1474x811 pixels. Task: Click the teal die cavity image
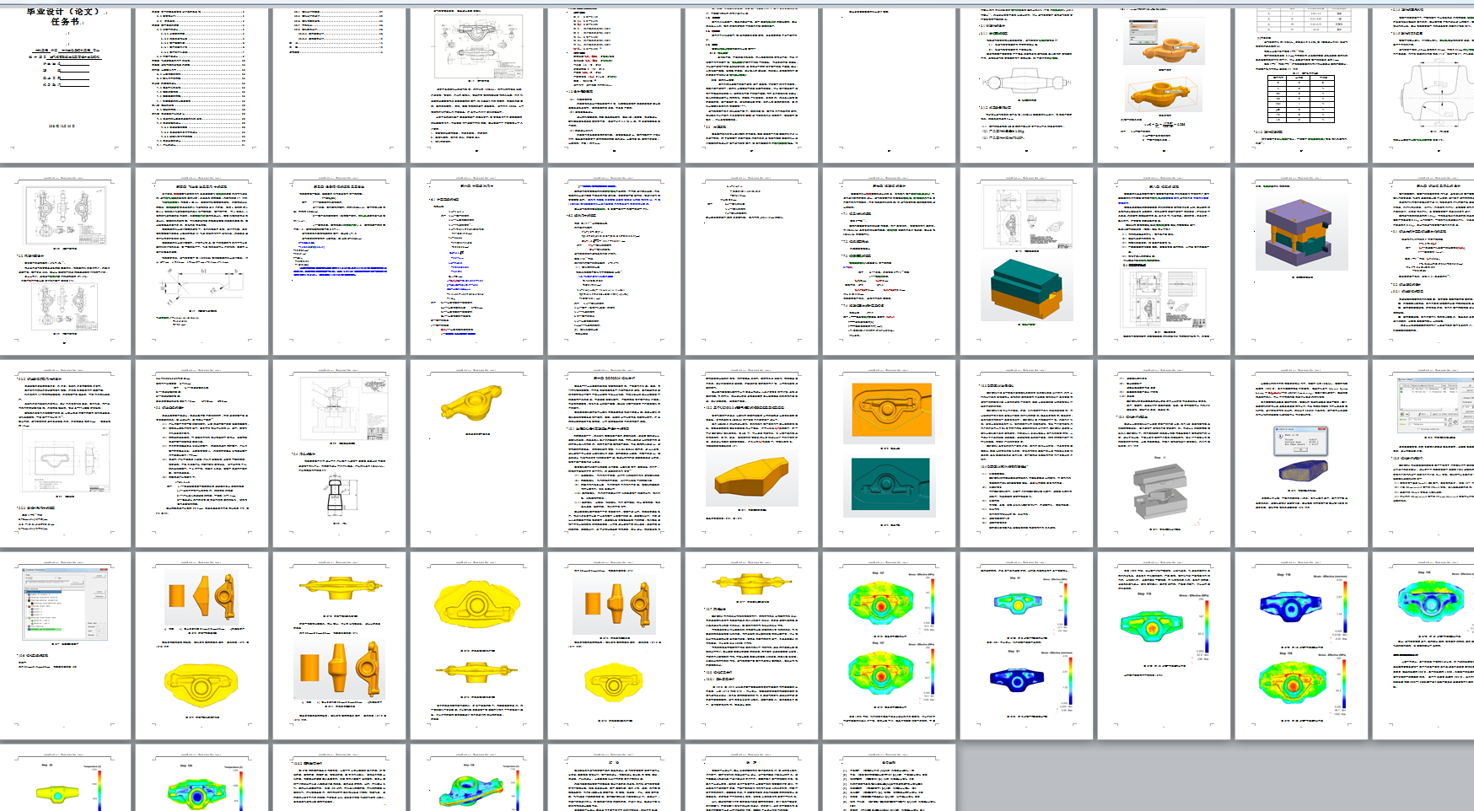click(890, 484)
